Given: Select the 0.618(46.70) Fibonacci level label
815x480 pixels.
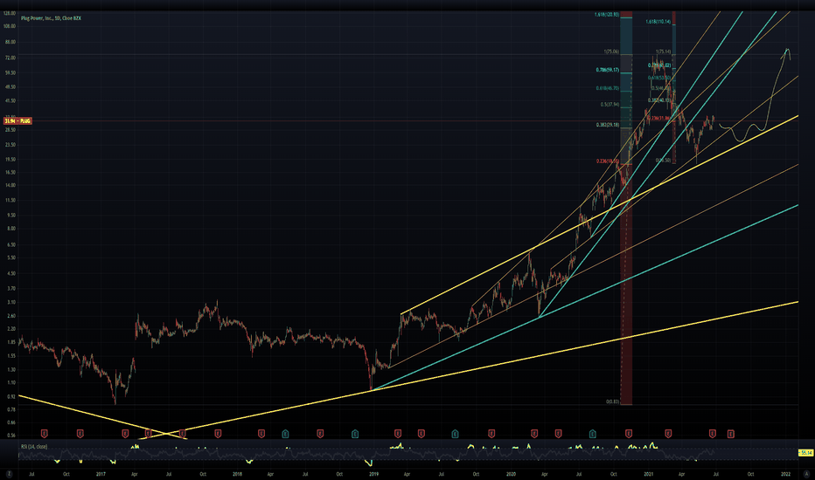Looking at the screenshot, I should click(x=608, y=88).
